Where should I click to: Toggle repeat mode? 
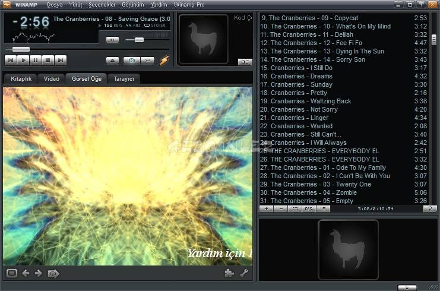click(x=147, y=61)
